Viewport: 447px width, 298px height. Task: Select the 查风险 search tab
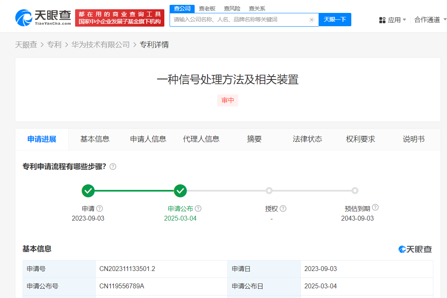point(232,8)
